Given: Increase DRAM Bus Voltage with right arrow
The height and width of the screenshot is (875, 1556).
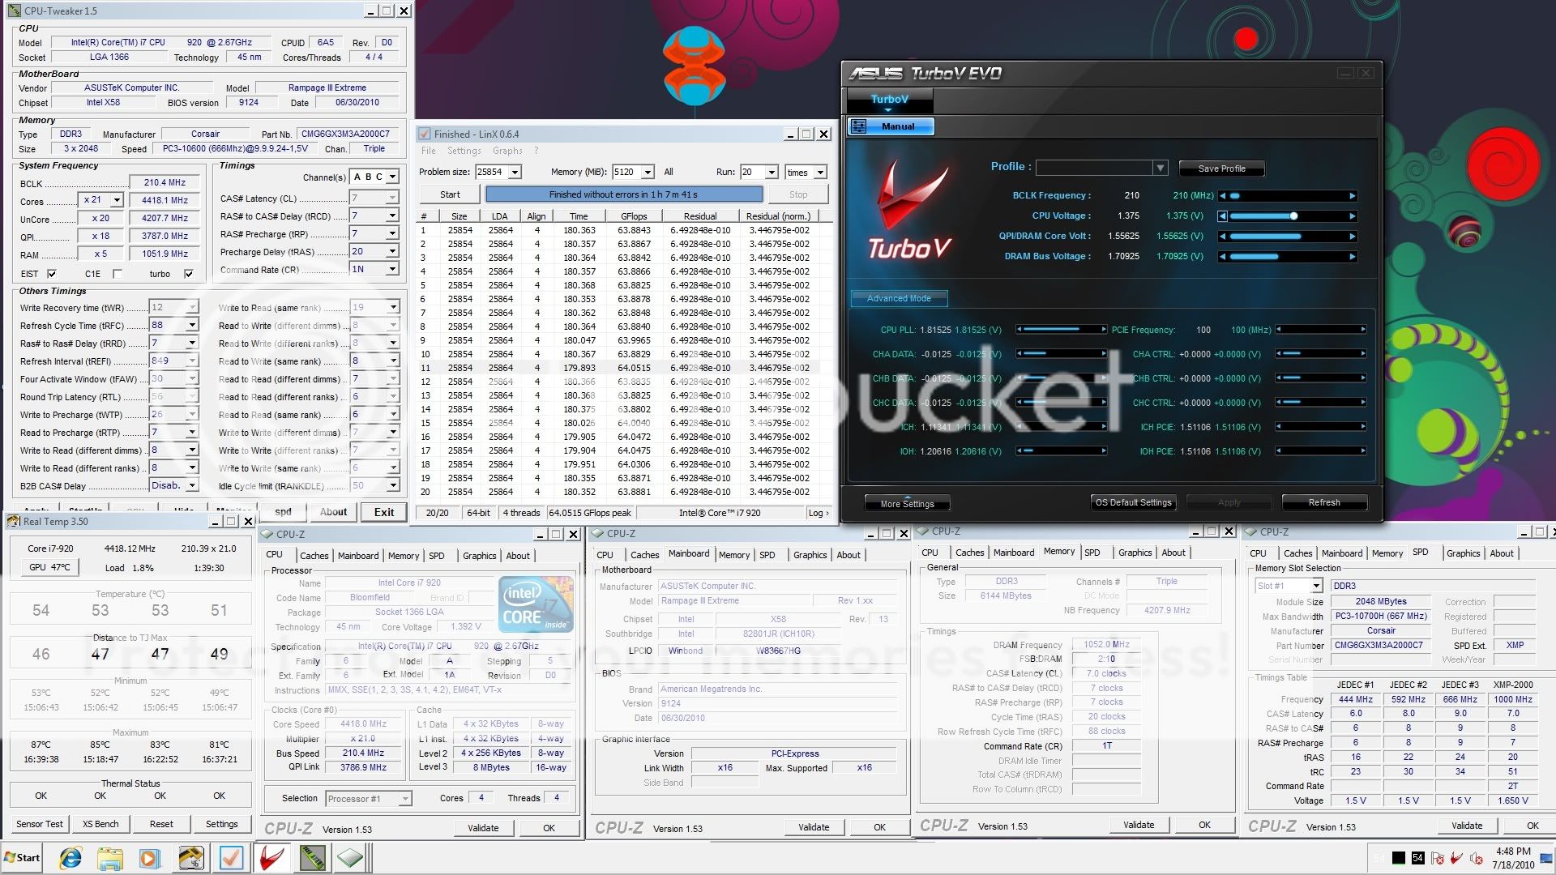Looking at the screenshot, I should [1352, 257].
